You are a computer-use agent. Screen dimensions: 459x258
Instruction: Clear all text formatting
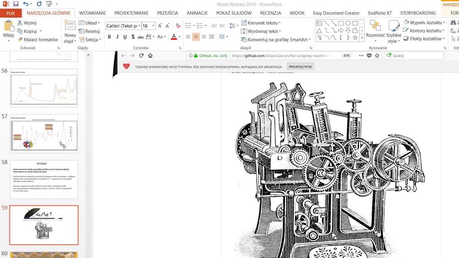178,26
